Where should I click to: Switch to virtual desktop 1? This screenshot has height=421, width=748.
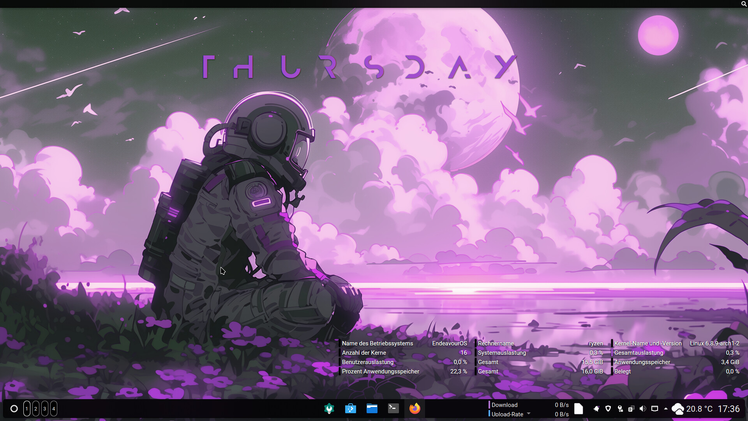coord(26,409)
